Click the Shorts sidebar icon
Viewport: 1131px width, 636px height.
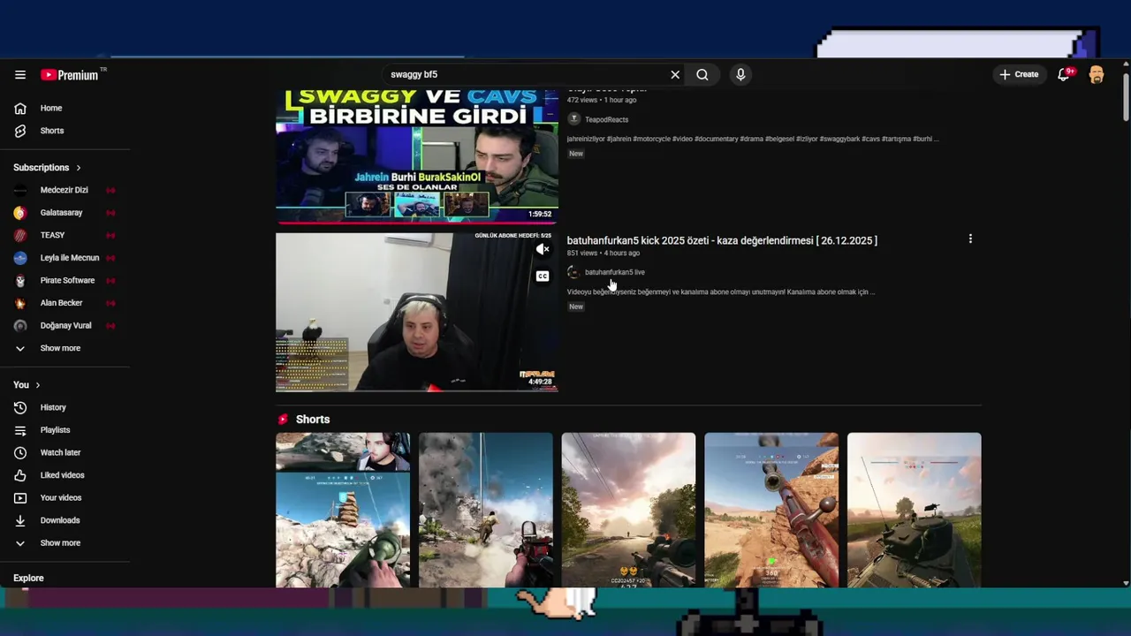point(20,131)
